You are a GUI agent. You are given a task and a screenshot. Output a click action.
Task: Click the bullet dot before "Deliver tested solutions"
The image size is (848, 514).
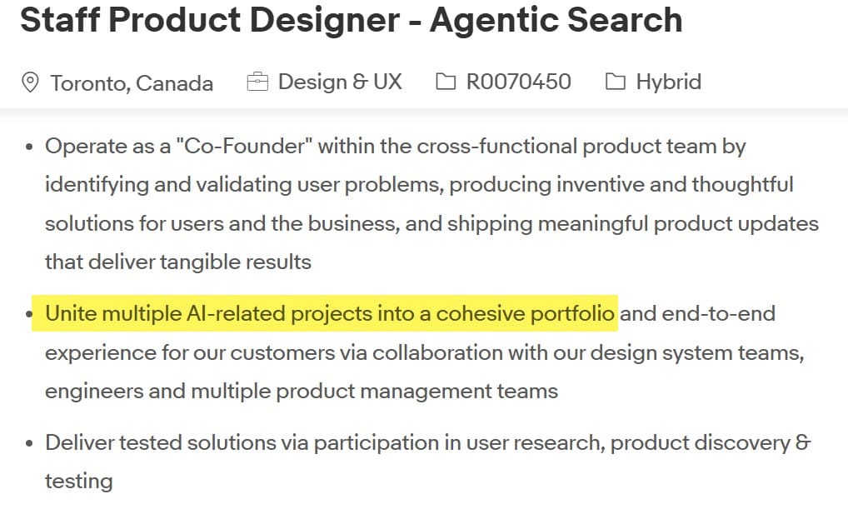click(x=29, y=443)
